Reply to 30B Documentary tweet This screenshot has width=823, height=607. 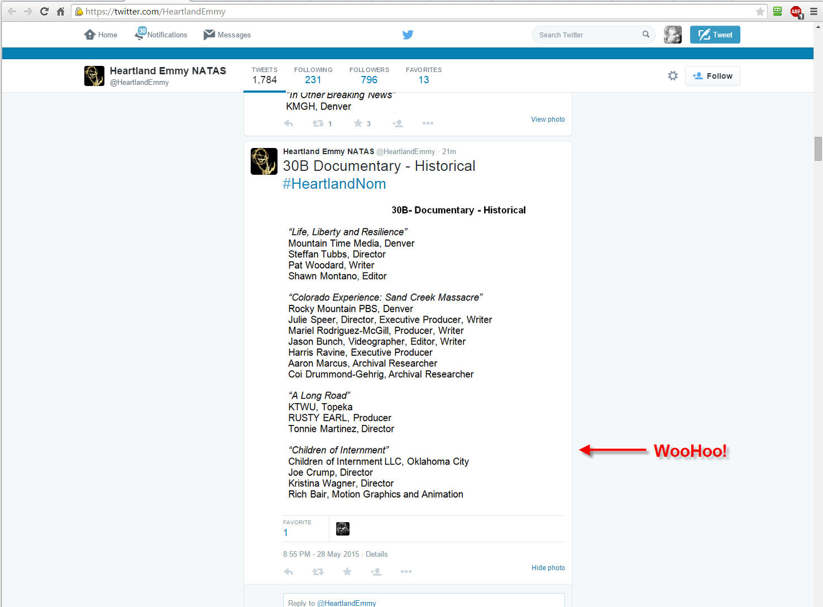289,572
